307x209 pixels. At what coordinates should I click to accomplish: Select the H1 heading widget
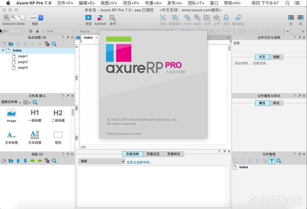tap(35, 116)
